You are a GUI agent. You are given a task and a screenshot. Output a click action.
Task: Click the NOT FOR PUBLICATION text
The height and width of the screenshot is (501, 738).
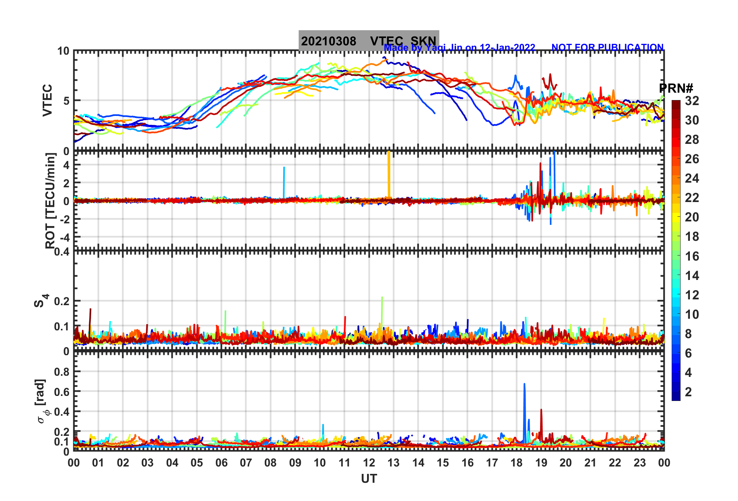point(608,47)
